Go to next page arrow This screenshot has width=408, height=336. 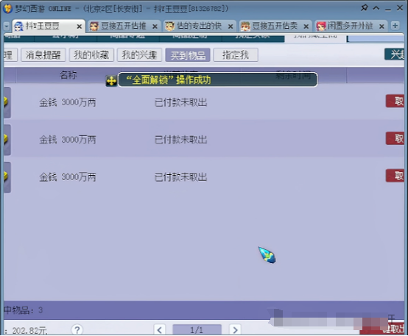[235, 330]
